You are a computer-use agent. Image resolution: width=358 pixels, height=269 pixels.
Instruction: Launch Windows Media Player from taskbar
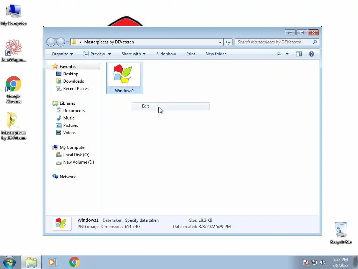(x=52, y=262)
